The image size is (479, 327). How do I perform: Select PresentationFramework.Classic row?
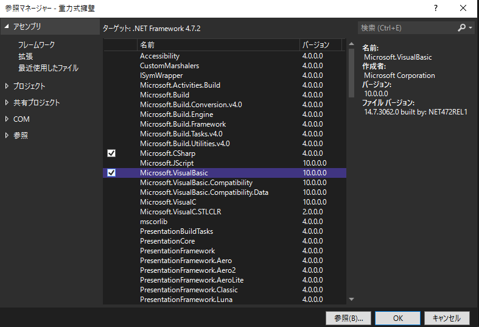pyautogui.click(x=225, y=290)
